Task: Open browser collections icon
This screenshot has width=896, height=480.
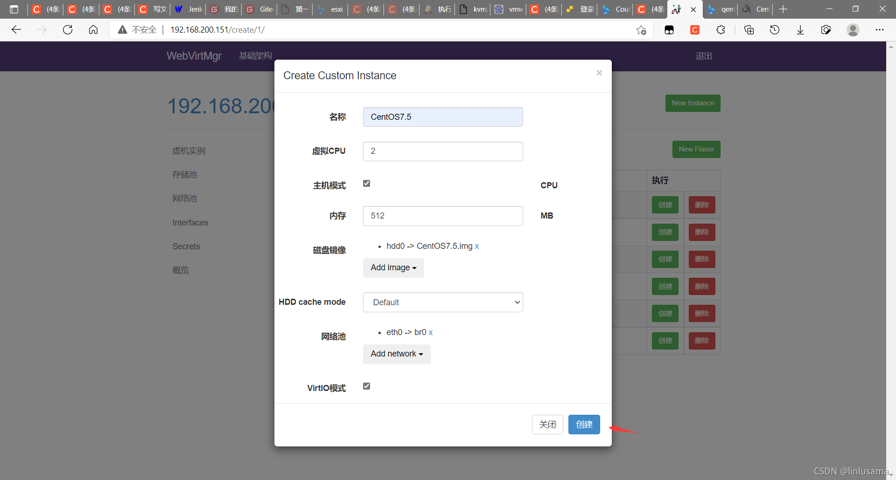Action: pyautogui.click(x=749, y=30)
